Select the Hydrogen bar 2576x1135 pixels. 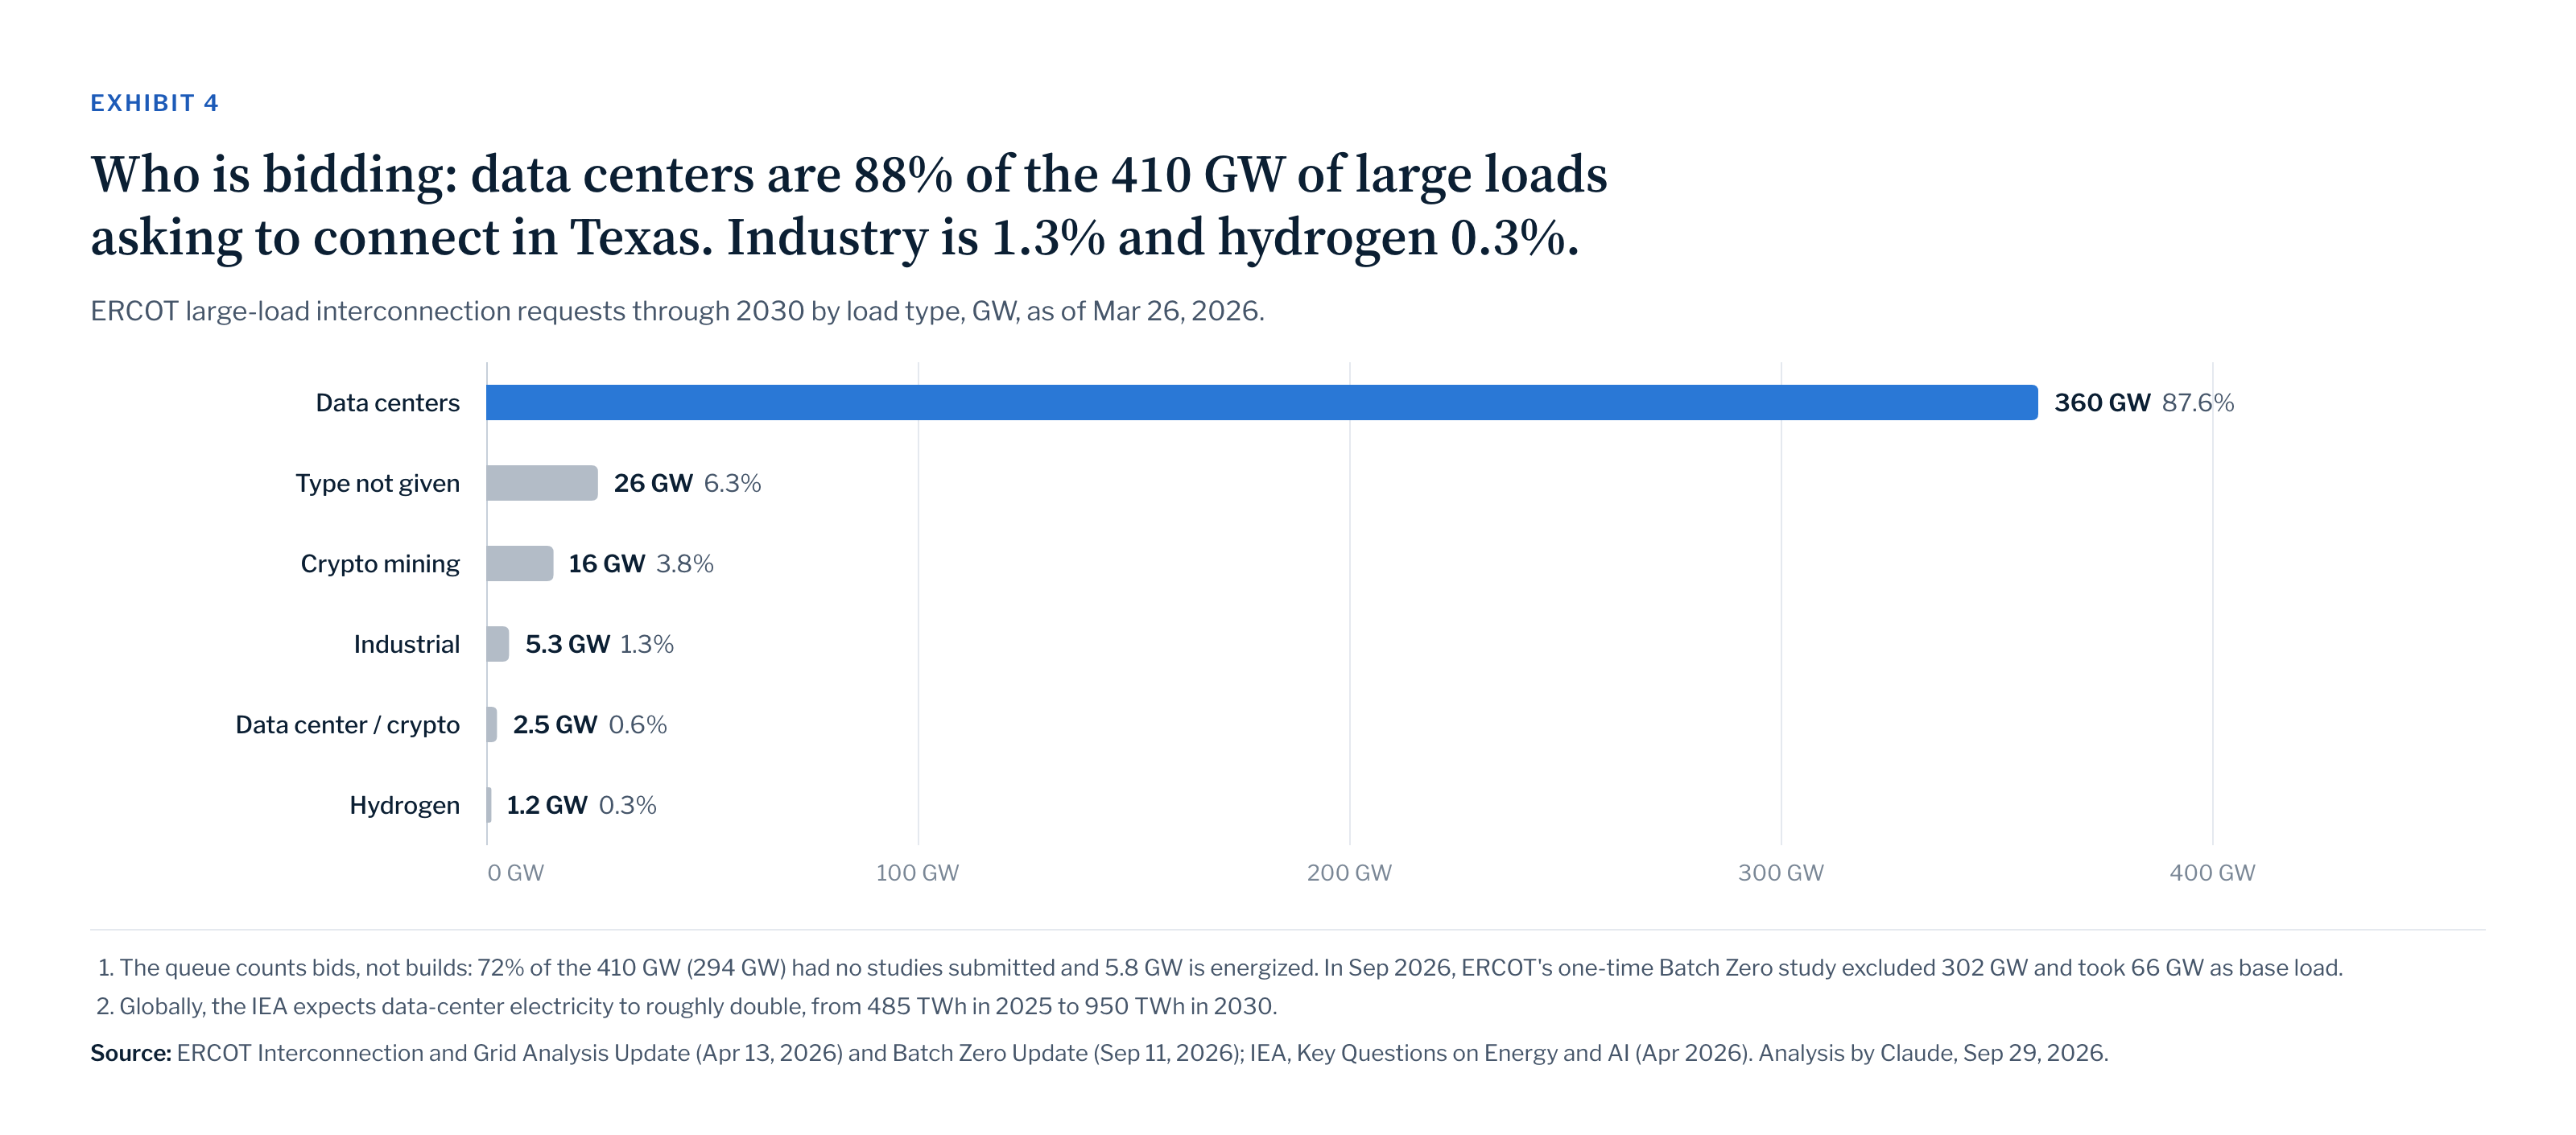coord(489,805)
